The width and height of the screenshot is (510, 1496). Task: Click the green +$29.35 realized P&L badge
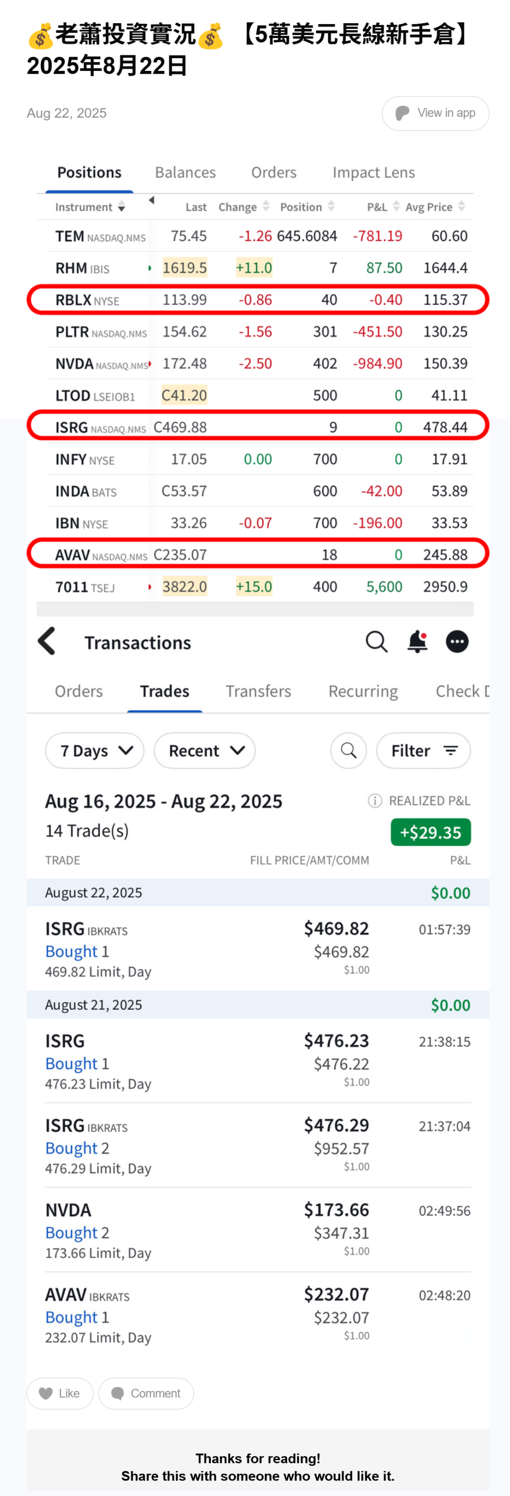pos(430,832)
